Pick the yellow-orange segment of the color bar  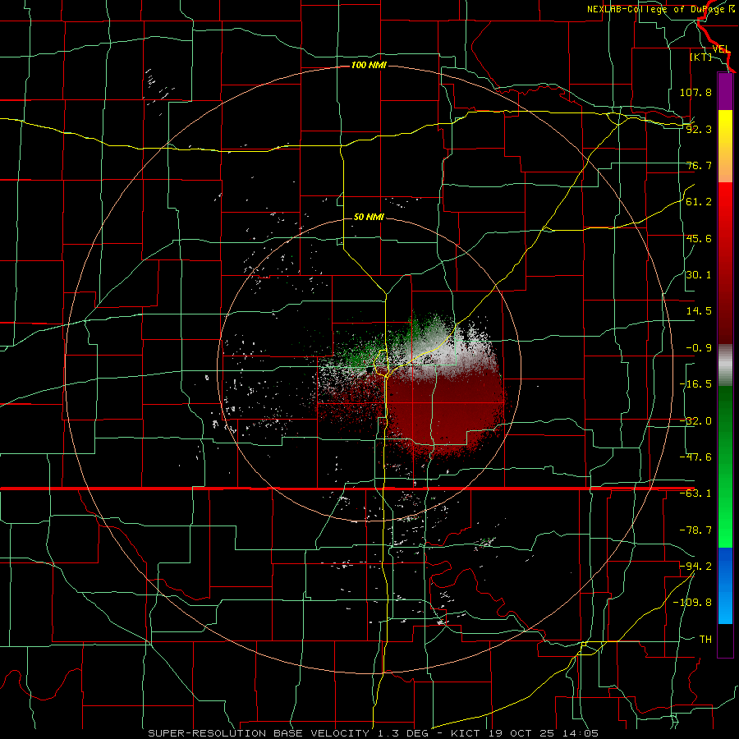[725, 146]
